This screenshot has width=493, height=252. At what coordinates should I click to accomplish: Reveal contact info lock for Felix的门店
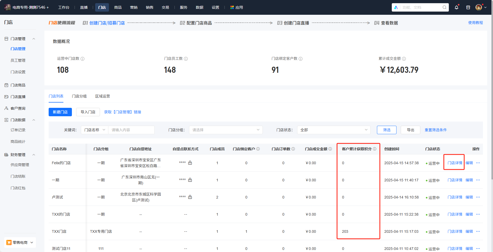[x=190, y=163]
